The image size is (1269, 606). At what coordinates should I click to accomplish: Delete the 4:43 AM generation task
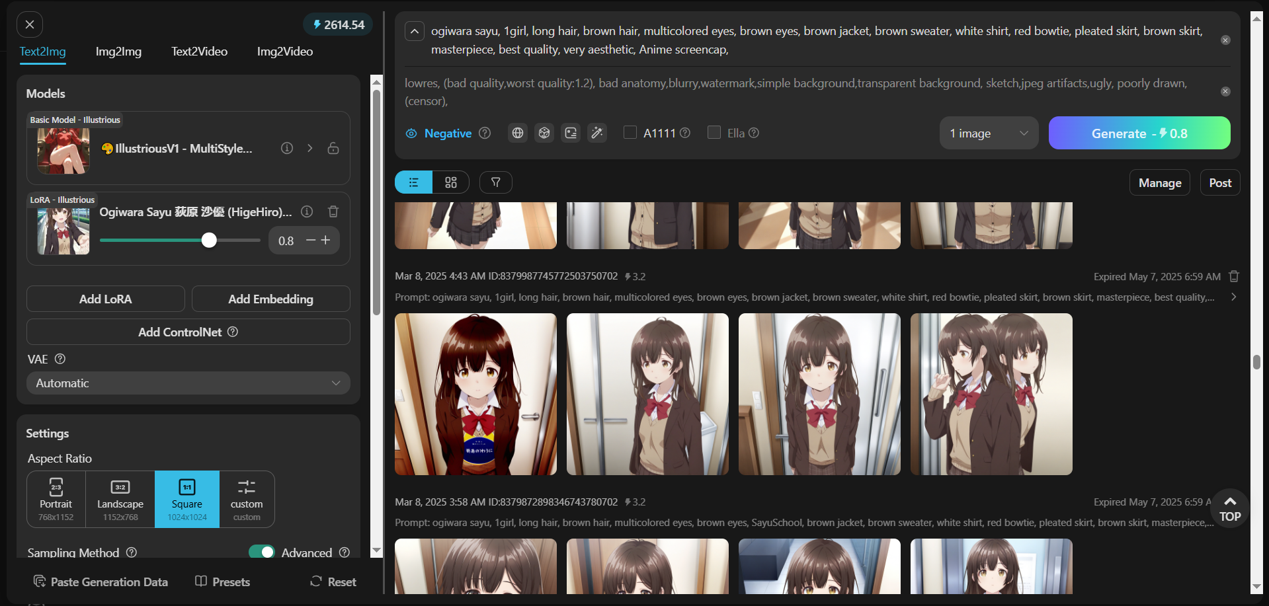coord(1234,276)
